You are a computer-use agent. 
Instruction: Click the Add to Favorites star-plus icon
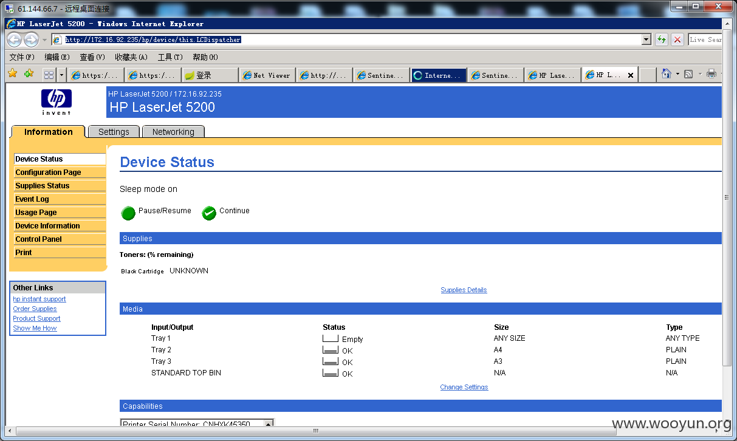[x=29, y=73]
